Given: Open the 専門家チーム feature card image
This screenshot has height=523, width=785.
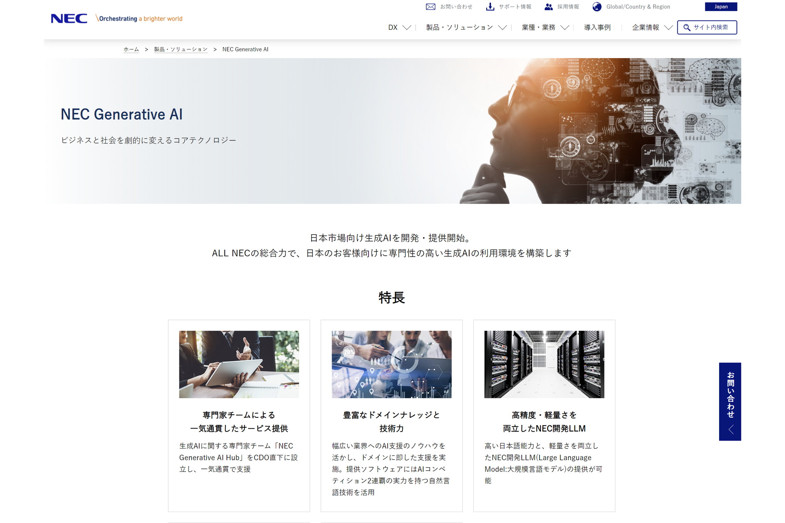Looking at the screenshot, I should [x=239, y=364].
